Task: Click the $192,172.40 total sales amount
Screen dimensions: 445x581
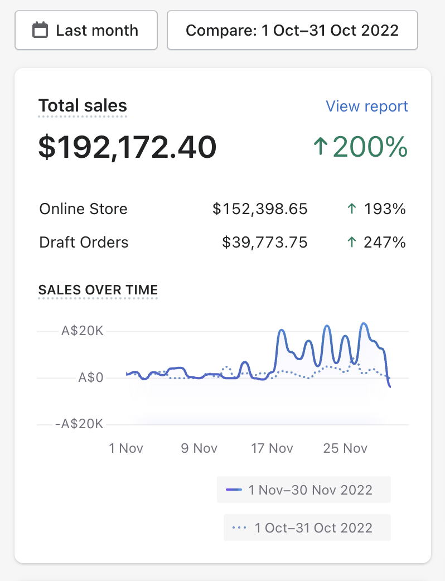Action: pyautogui.click(x=127, y=147)
